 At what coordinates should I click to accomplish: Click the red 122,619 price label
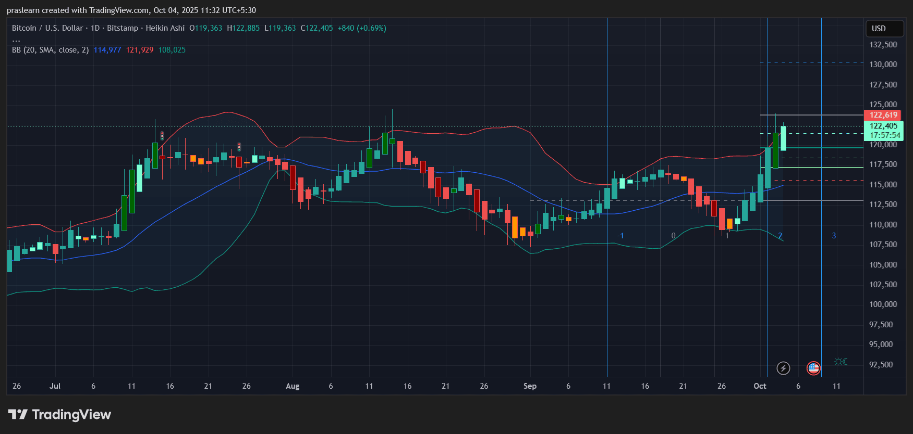point(883,115)
